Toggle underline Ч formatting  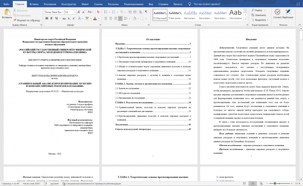[56, 19]
